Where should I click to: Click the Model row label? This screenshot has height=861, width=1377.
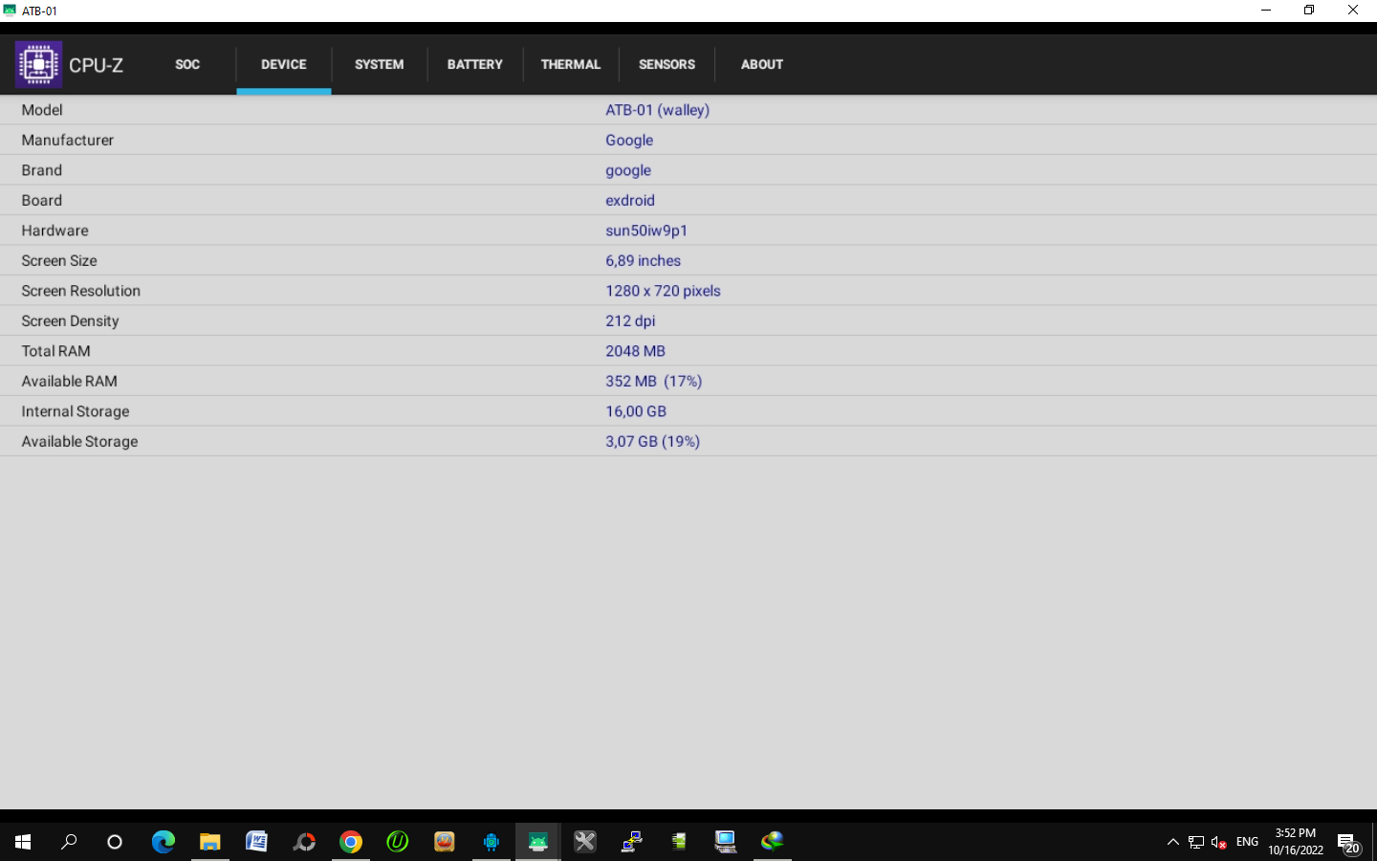42,110
